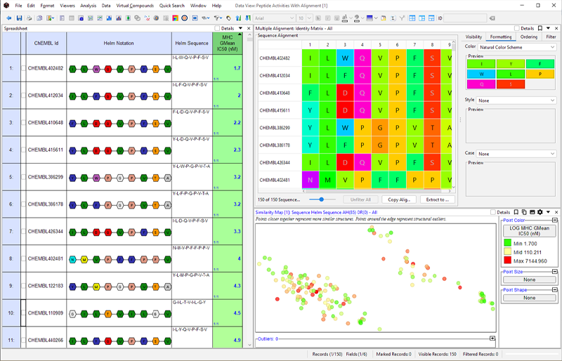This screenshot has height=361, width=562.
Task: Click the Point Shape None button
Action: click(529, 298)
